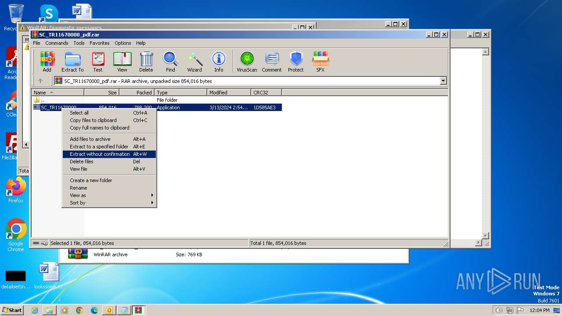
Task: Open archive Info icon
Action: pos(219,62)
